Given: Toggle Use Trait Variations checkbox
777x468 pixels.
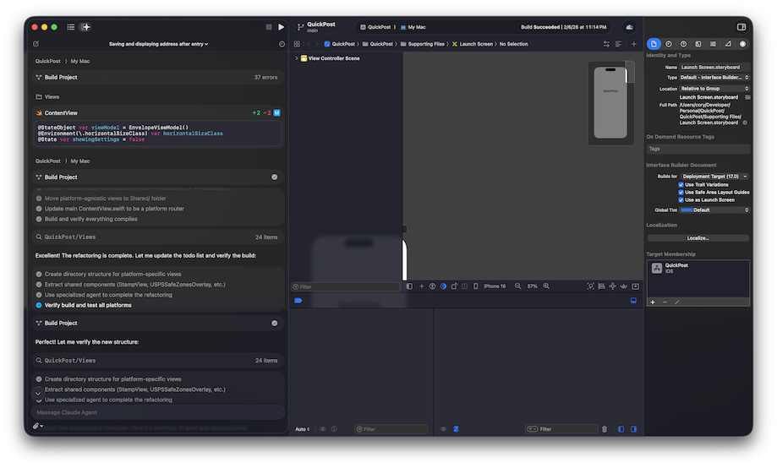Looking at the screenshot, I should (681, 184).
